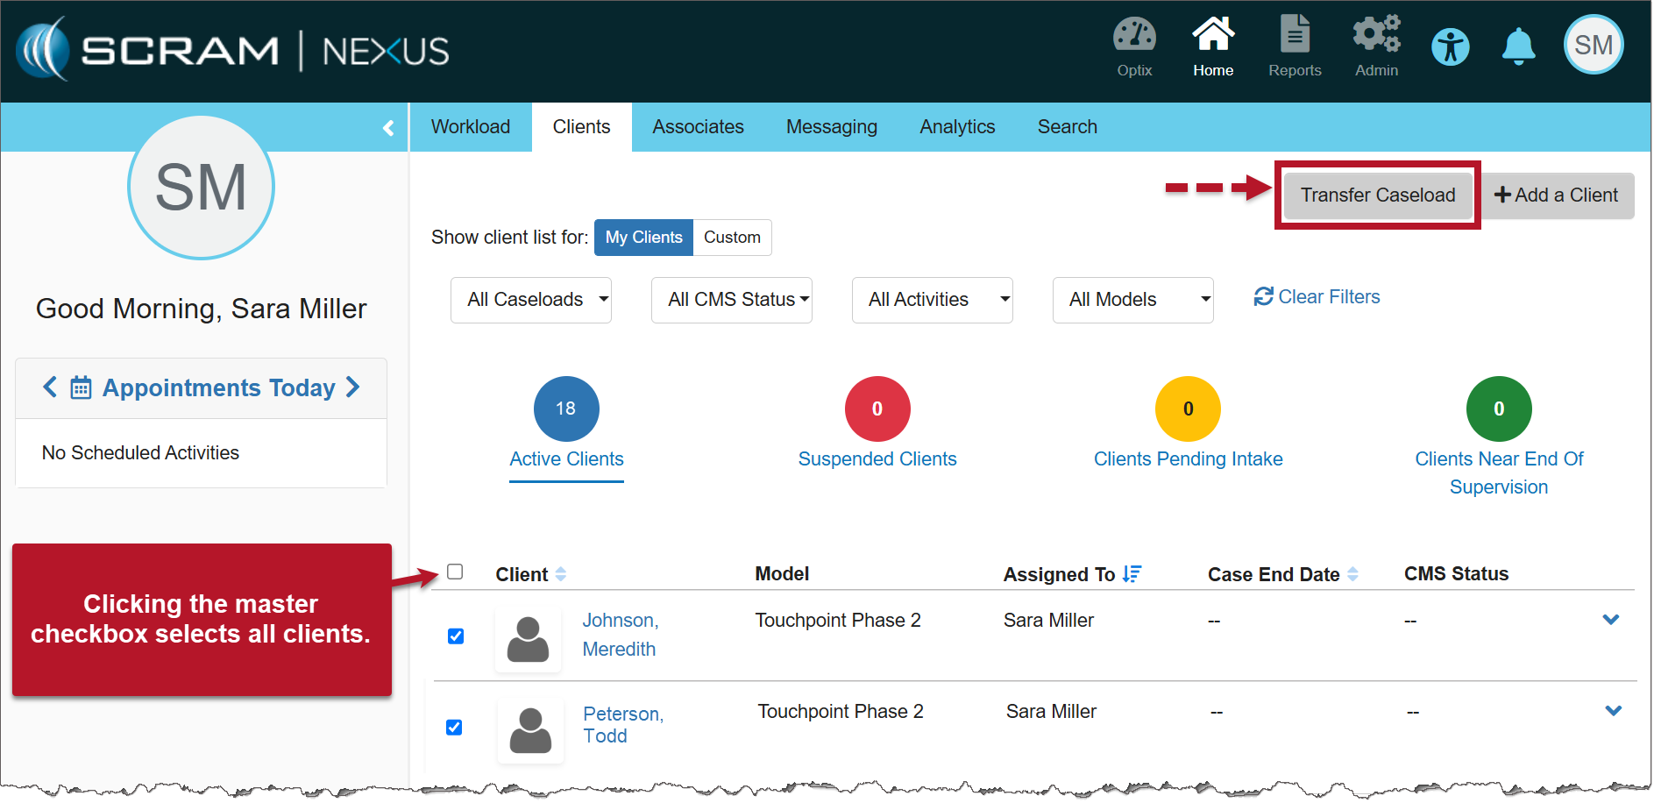
Task: Open the Optix dashboard icon
Action: tap(1133, 37)
